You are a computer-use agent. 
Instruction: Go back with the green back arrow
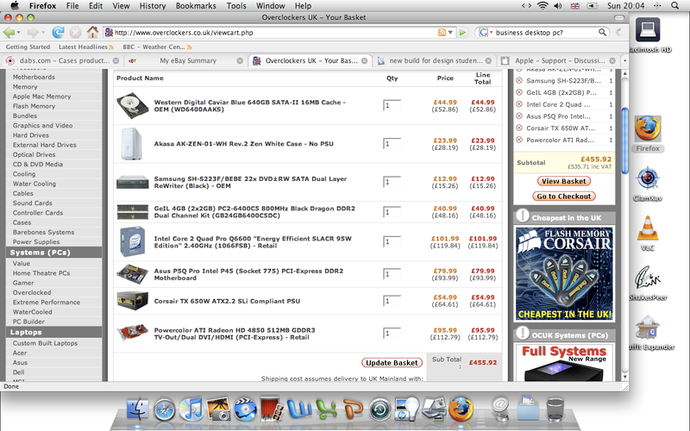tap(9, 32)
